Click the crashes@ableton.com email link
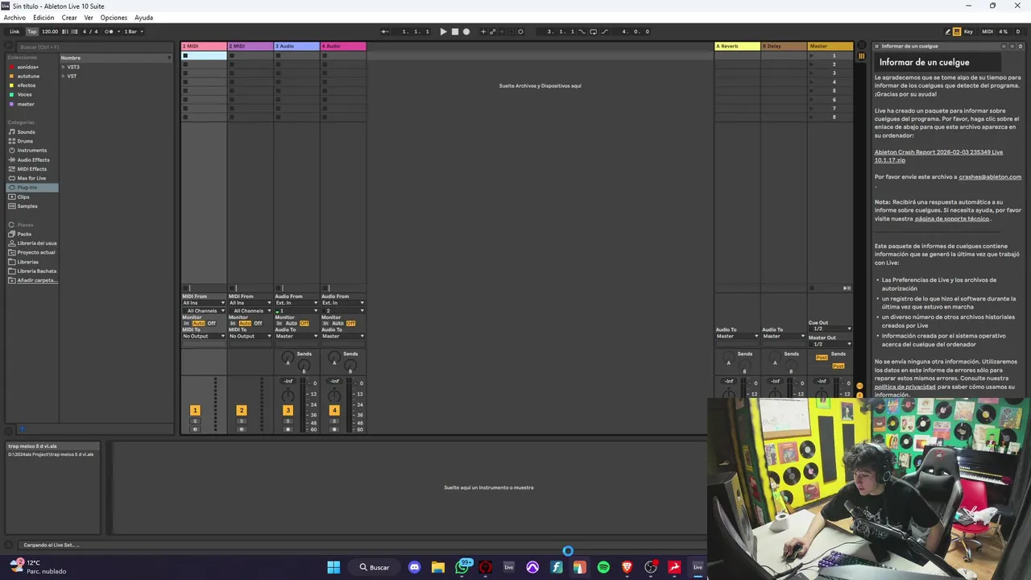This screenshot has height=580, width=1031. click(x=990, y=177)
